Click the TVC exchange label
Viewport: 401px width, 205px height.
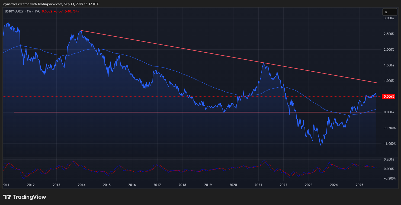(x=37, y=11)
